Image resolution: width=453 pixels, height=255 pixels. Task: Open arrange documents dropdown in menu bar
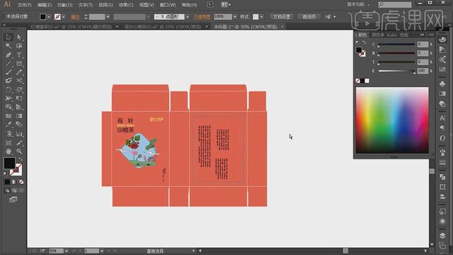click(226, 5)
